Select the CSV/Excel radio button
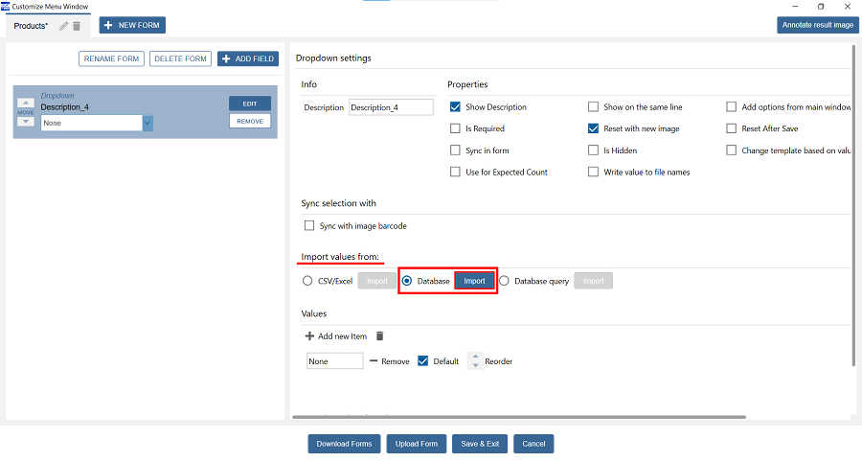The image size is (862, 462). point(307,281)
